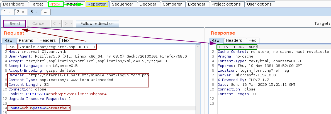331x114 pixels.
Task: Click the disabled Cancel button
Action: tap(39, 24)
